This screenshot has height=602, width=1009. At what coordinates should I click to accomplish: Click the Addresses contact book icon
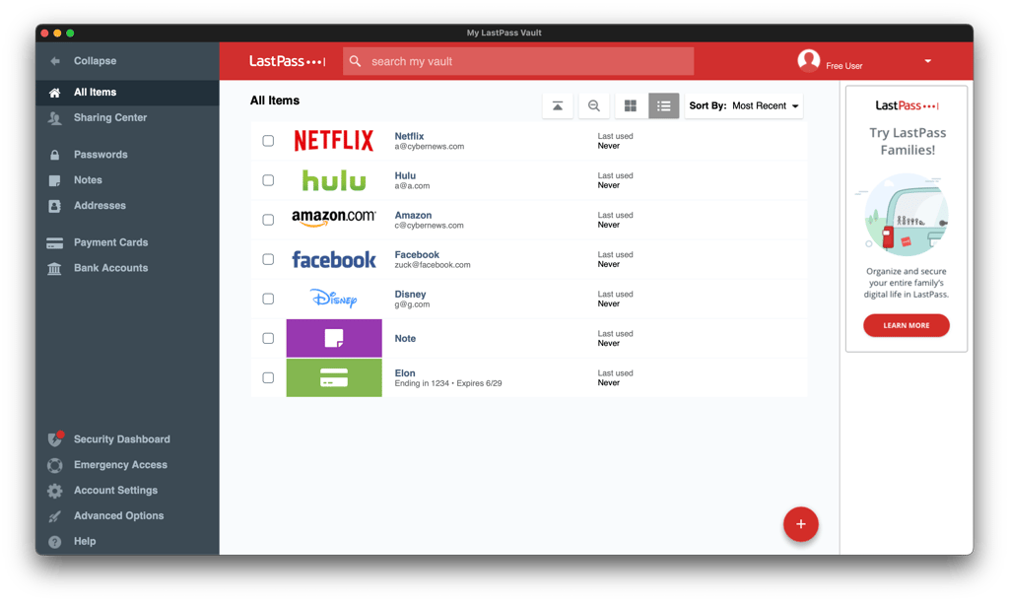tap(55, 207)
